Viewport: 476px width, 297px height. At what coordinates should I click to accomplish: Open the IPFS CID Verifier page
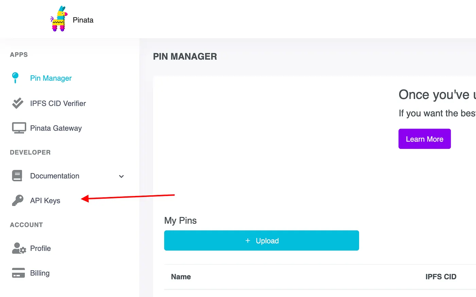tap(58, 103)
